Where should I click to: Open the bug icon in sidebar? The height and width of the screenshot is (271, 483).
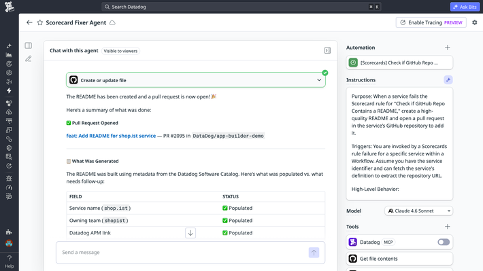[x=9, y=179]
